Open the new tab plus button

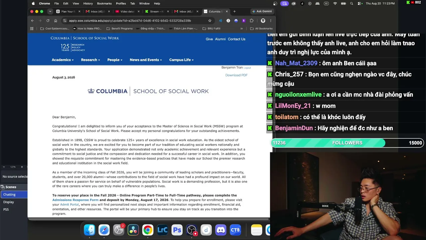(234, 11)
